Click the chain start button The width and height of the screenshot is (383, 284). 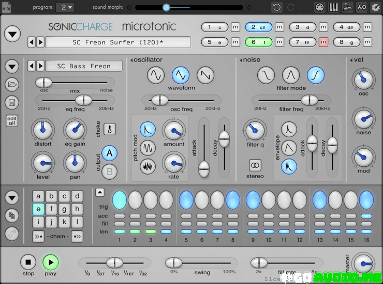click(38, 236)
